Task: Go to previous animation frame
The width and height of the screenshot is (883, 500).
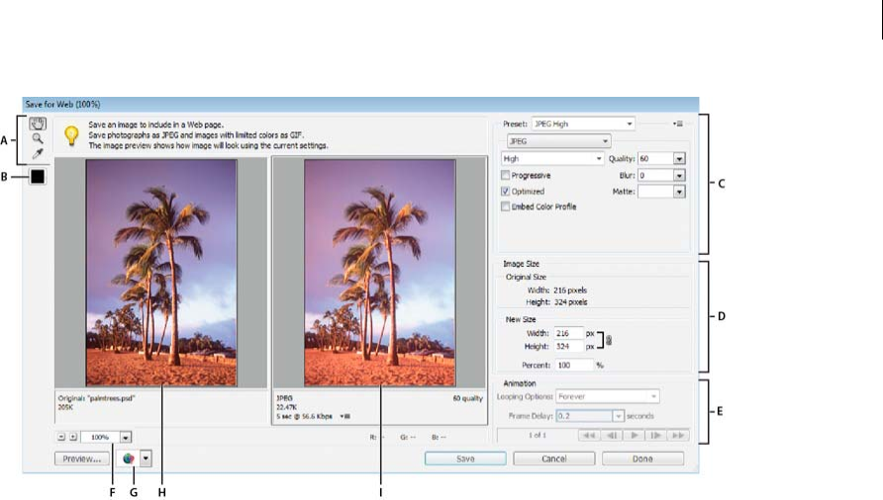Action: [611, 436]
